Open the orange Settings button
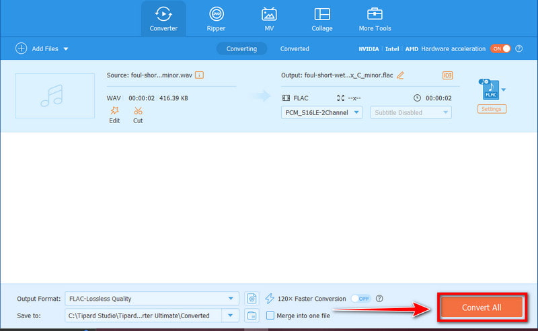 pyautogui.click(x=492, y=109)
